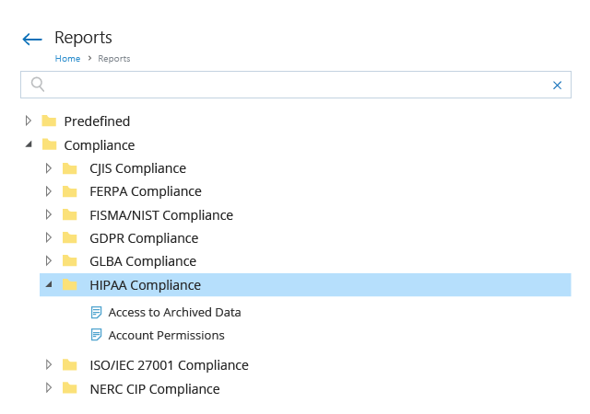Focus the report search field
Viewport: 590px width, 414px height.
(x=296, y=85)
